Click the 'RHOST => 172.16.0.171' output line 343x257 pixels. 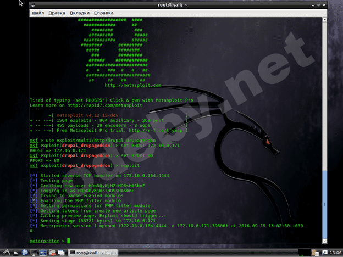pos(58,150)
